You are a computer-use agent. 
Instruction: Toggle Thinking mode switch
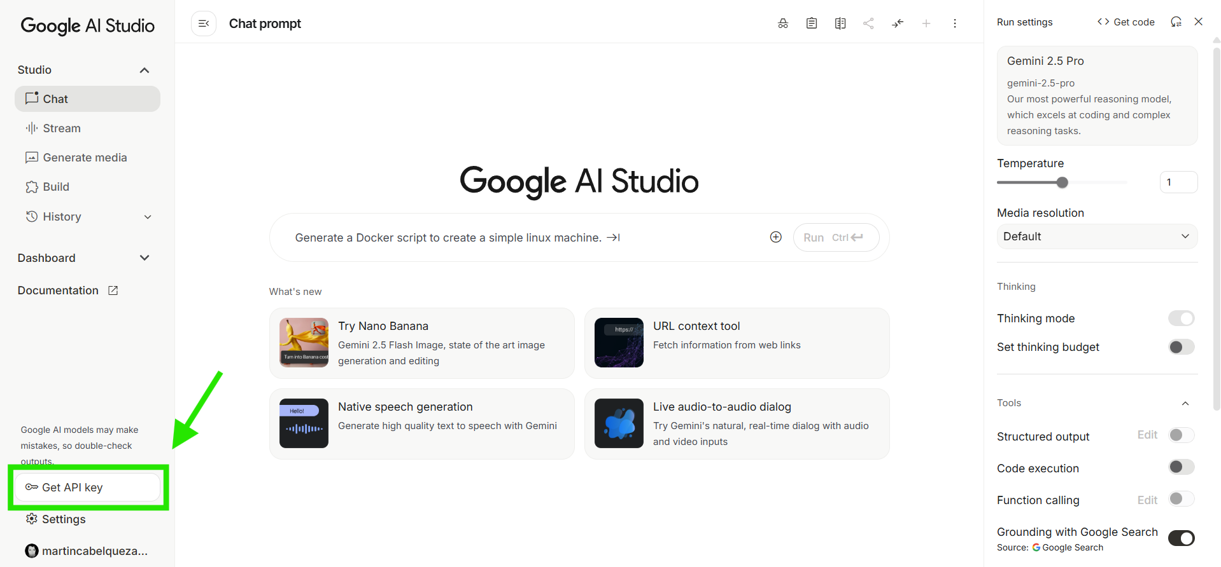click(1181, 318)
